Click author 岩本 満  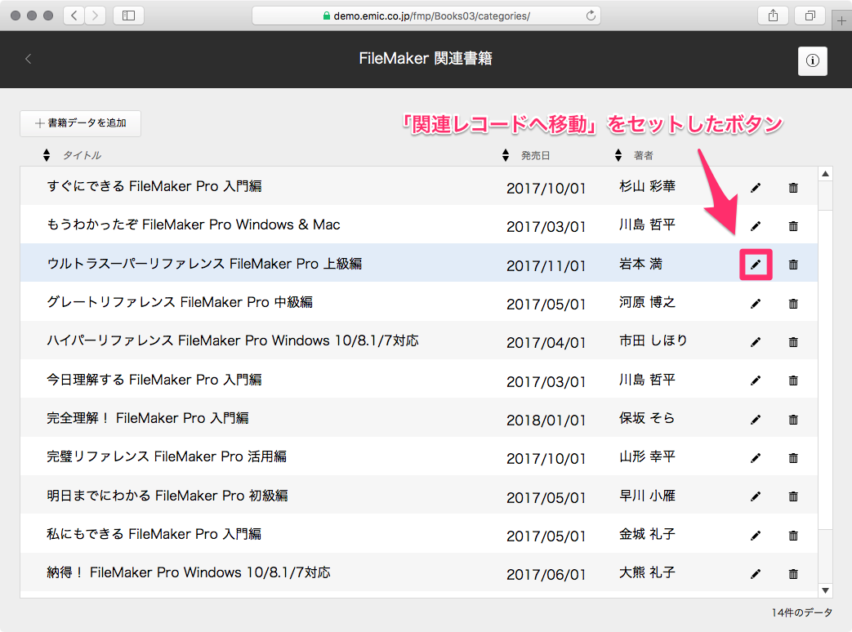tap(640, 264)
